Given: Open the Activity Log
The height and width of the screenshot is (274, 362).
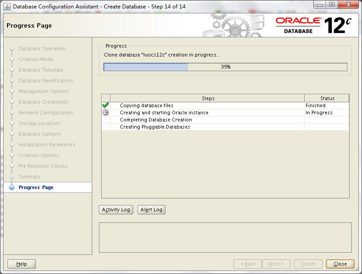Looking at the screenshot, I should click(116, 210).
